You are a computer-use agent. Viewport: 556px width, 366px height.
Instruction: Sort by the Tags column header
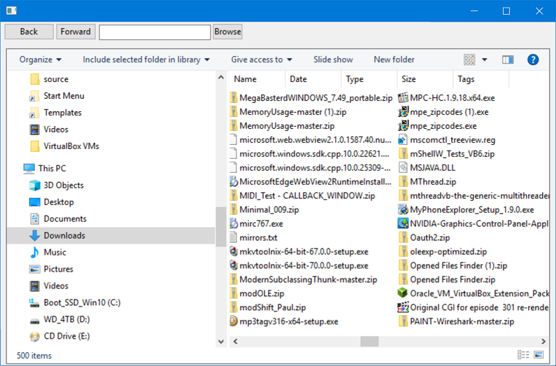(481, 79)
